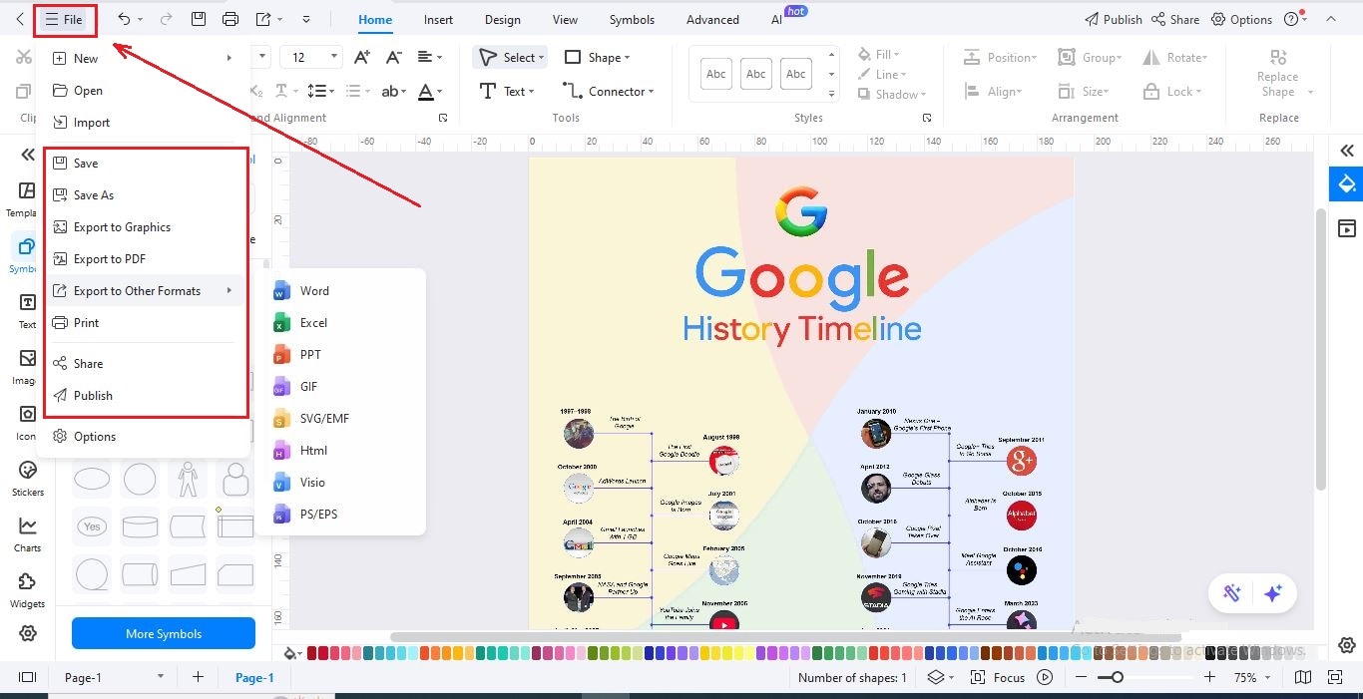Increase font size with the A+ icon
Image resolution: width=1363 pixels, height=699 pixels.
click(x=362, y=58)
